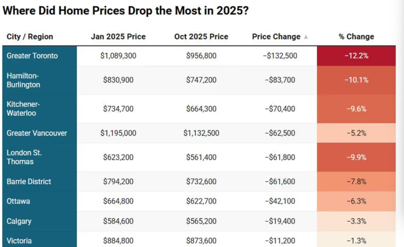Screen dimensions: 404x247
Task: Select the Calgary row label
Action: (x=19, y=221)
